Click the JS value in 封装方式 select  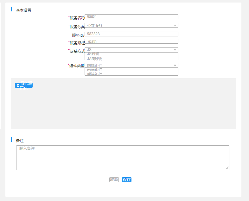point(89,50)
